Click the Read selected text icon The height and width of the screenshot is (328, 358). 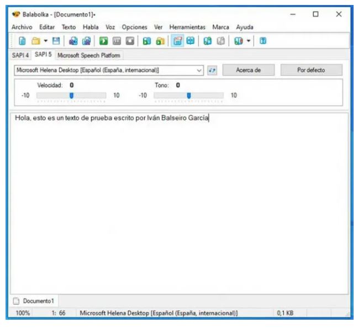point(160,41)
